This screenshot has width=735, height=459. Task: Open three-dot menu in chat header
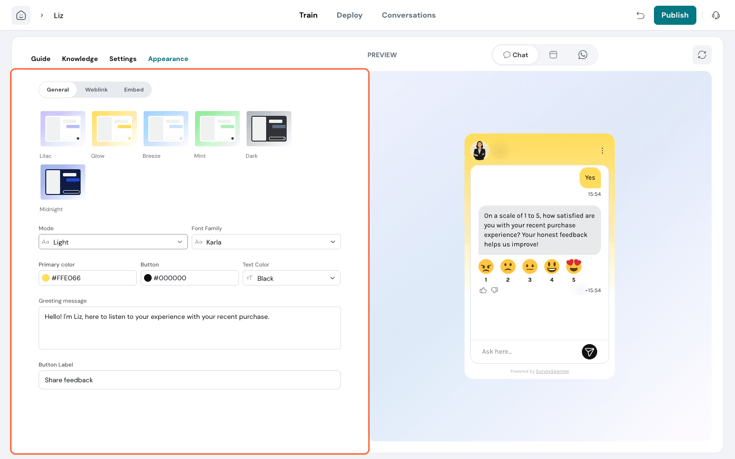[602, 151]
